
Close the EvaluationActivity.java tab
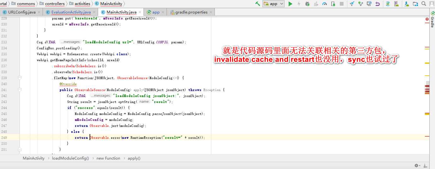coord(94,12)
